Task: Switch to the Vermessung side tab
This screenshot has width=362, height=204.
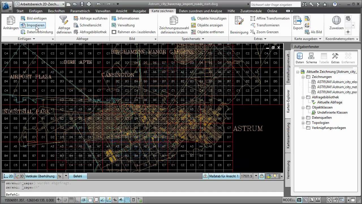Action: (288, 169)
